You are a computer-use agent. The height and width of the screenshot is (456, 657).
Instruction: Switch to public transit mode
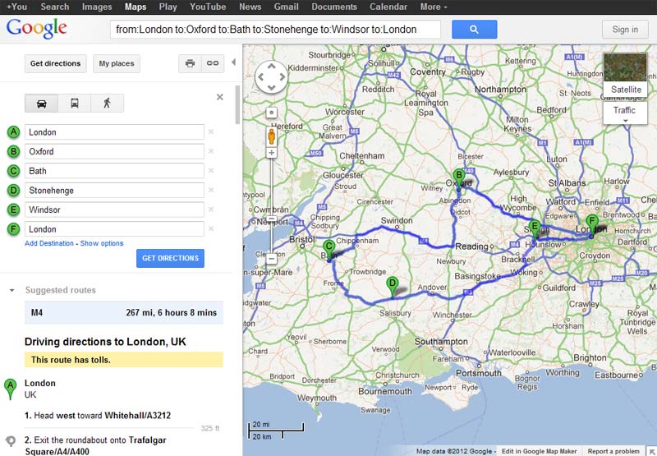coord(75,103)
